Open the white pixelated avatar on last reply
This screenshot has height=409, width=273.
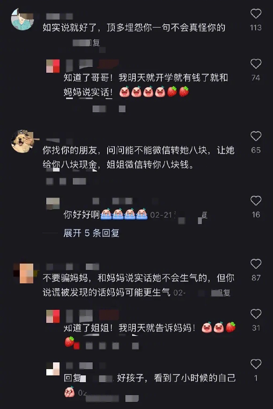click(53, 369)
